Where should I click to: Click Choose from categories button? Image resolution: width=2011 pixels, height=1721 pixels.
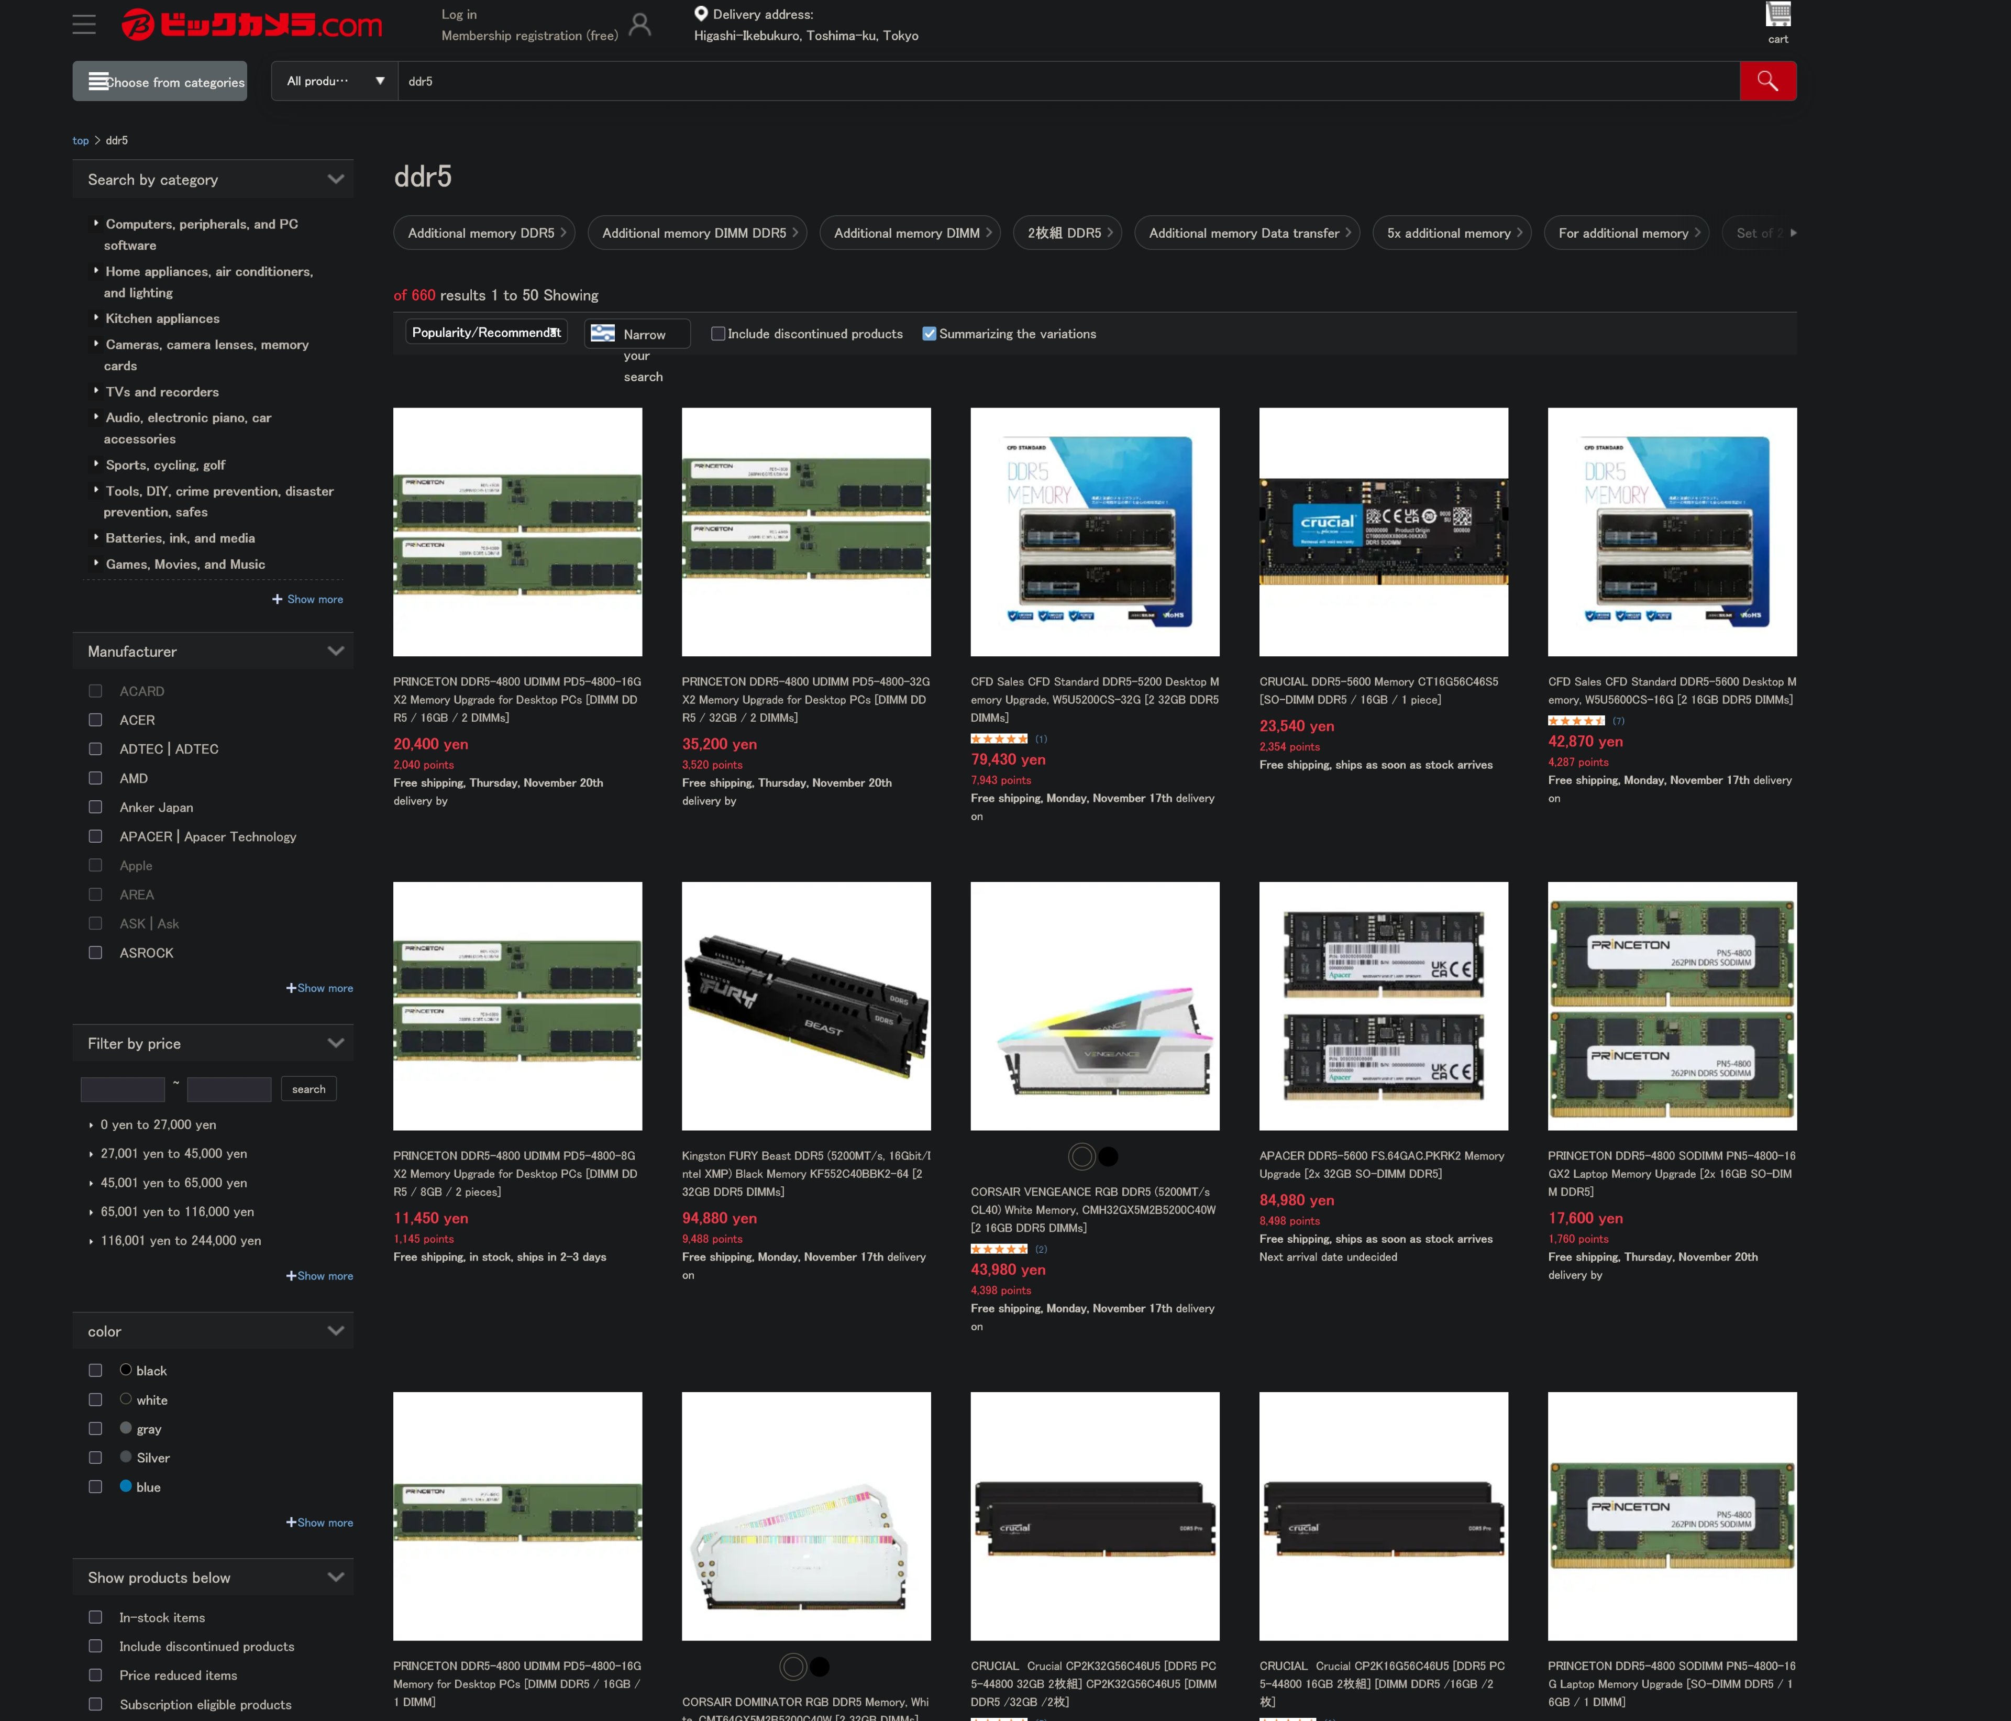(x=160, y=82)
